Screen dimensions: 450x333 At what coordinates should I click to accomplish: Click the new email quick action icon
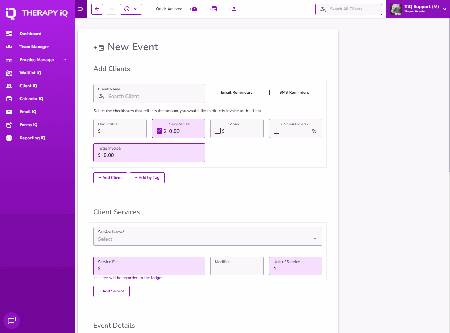[193, 9]
